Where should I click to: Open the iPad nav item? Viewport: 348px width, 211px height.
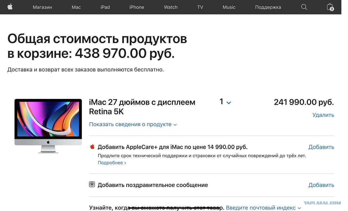[105, 7]
